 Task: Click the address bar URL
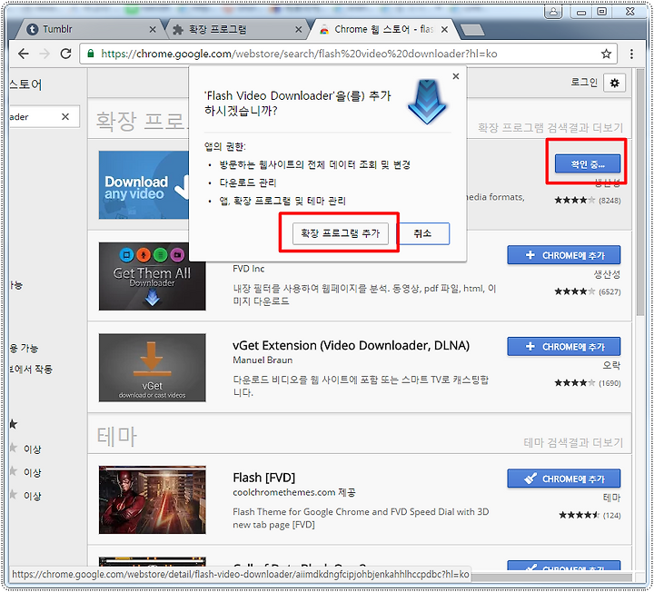click(299, 54)
